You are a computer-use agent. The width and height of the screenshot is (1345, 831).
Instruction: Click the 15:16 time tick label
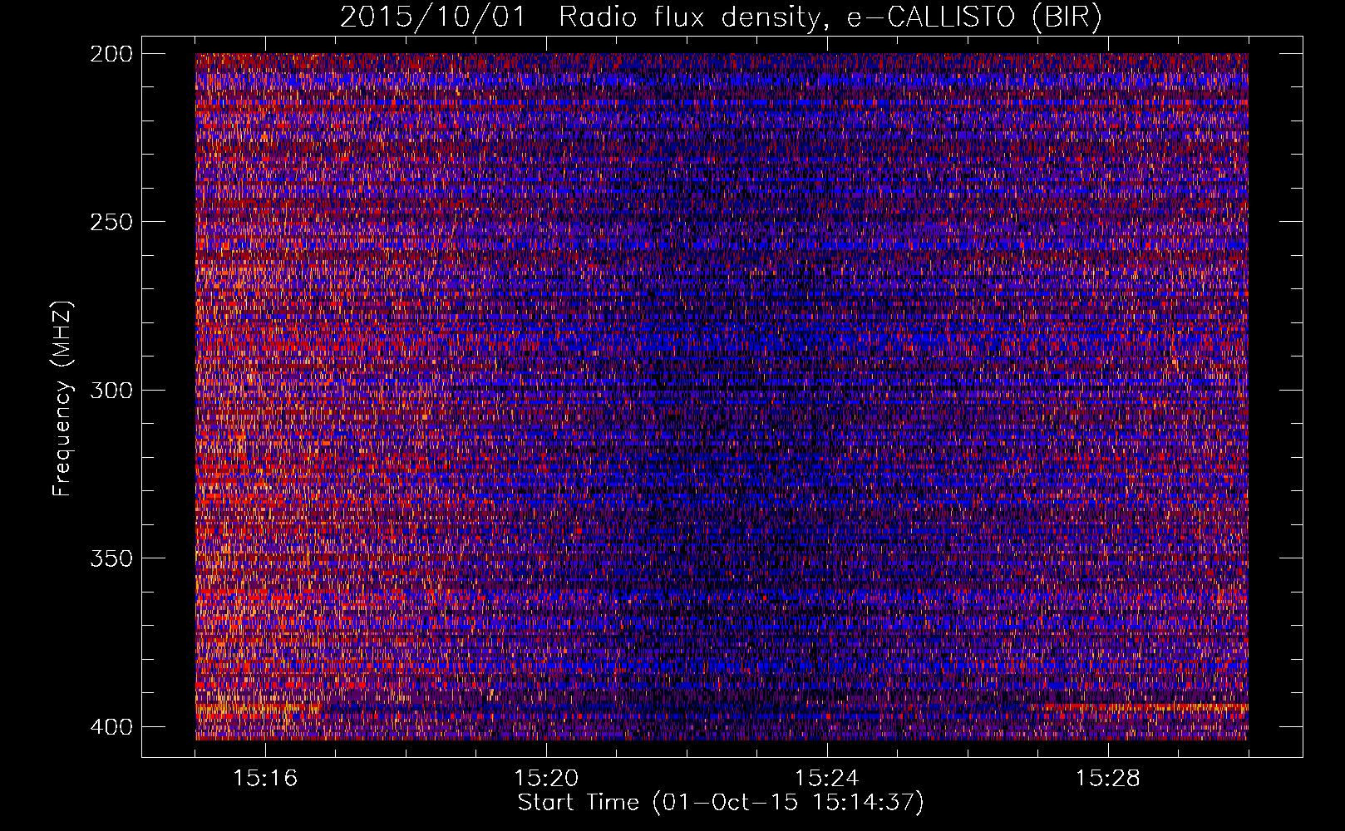point(265,779)
